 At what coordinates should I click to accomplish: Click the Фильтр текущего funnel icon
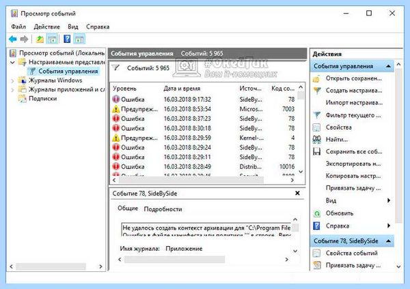click(317, 115)
